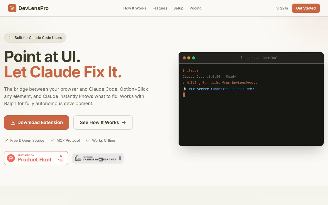The width and height of the screenshot is (328, 205).
Task: Click the terminal cursor block
Action: tap(184, 95)
